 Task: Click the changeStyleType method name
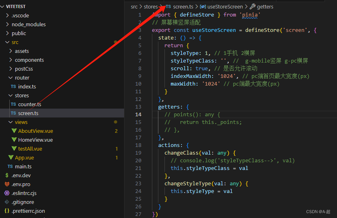(187, 184)
